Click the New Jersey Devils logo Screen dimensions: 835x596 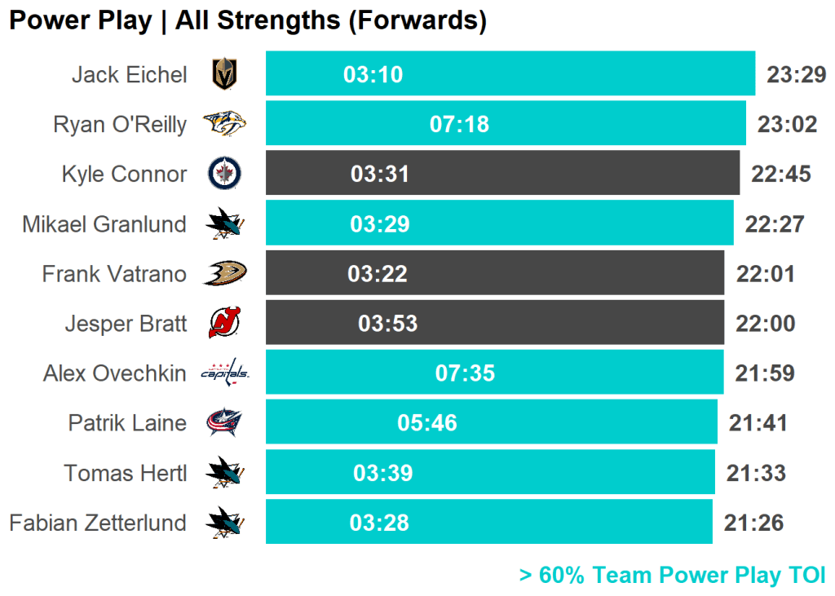point(224,323)
